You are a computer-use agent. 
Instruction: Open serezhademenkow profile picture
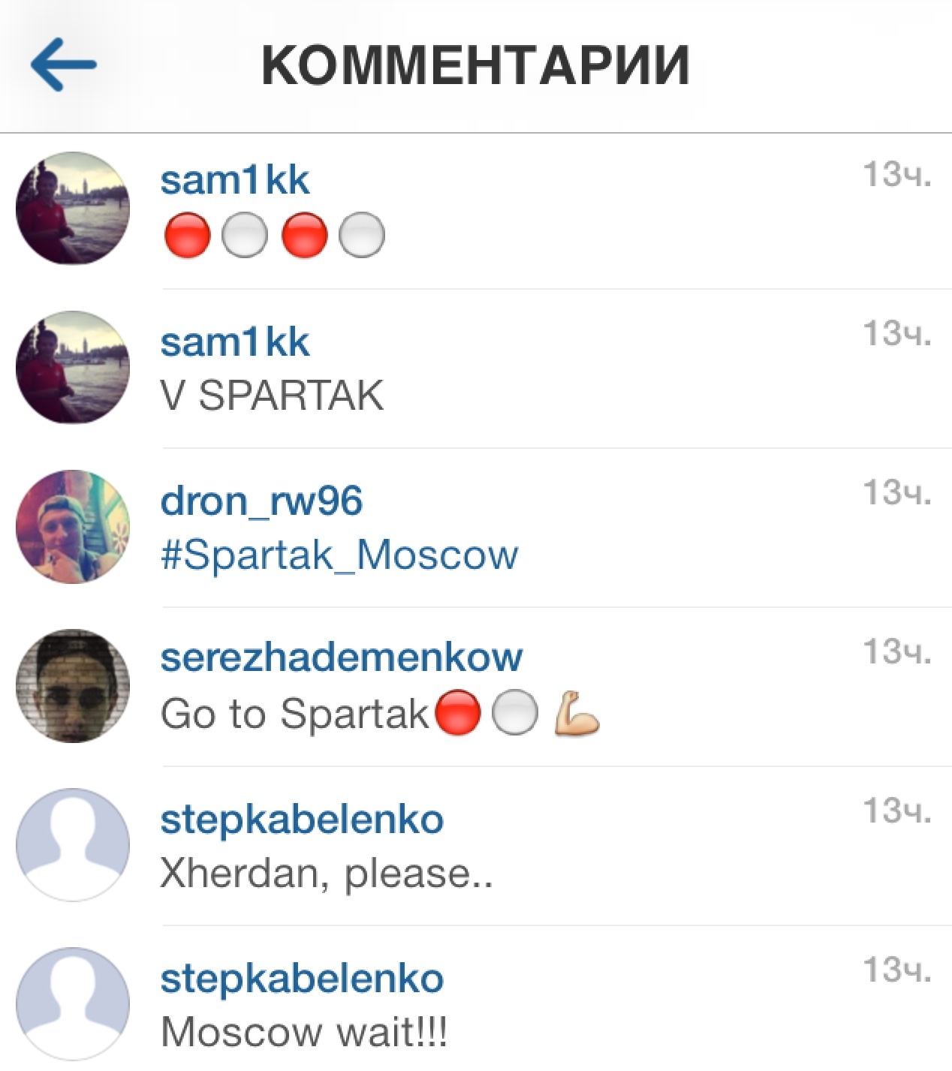[x=73, y=685]
